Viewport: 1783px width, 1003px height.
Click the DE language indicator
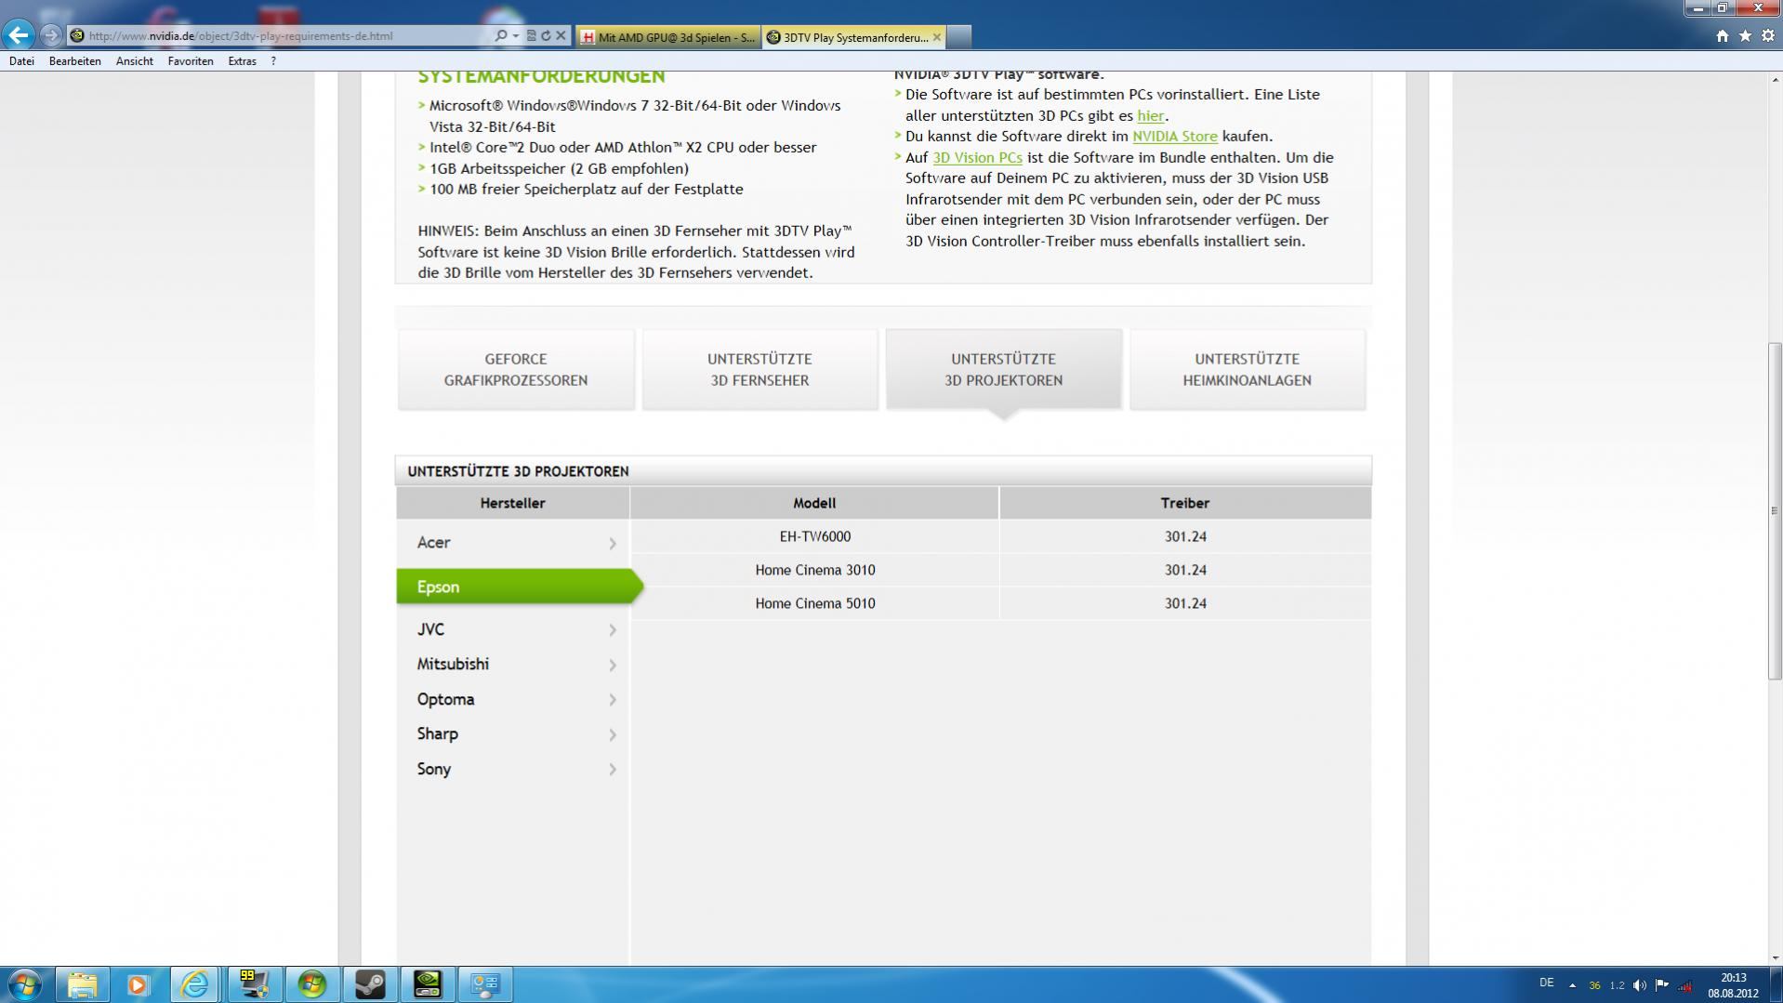point(1547,983)
